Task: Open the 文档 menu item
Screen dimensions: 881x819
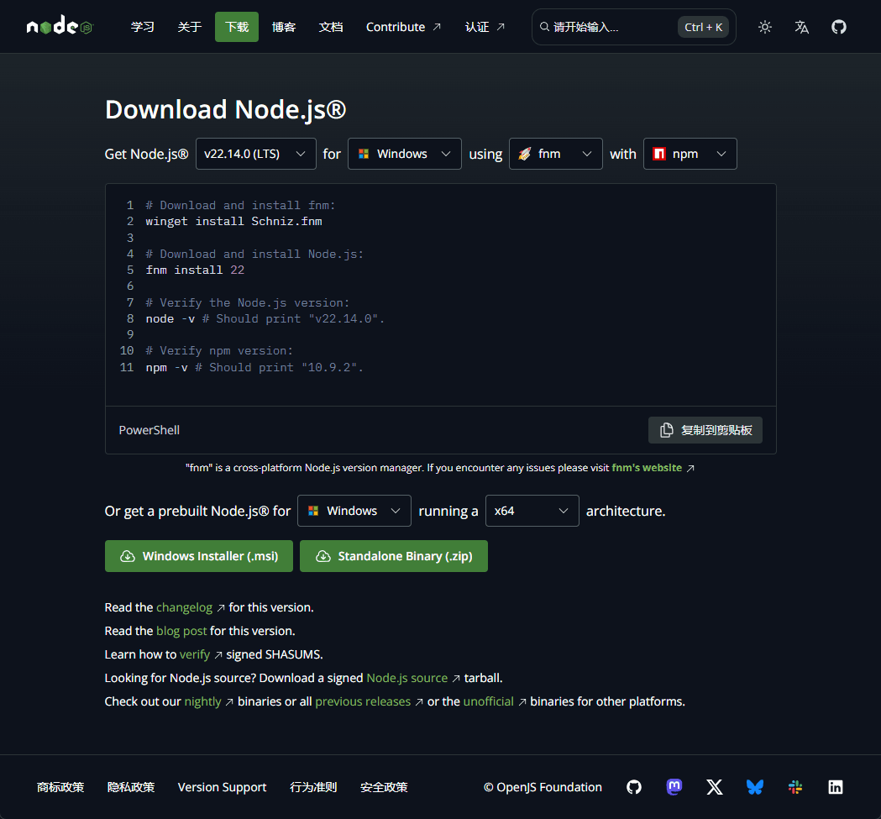Action: coord(331,27)
